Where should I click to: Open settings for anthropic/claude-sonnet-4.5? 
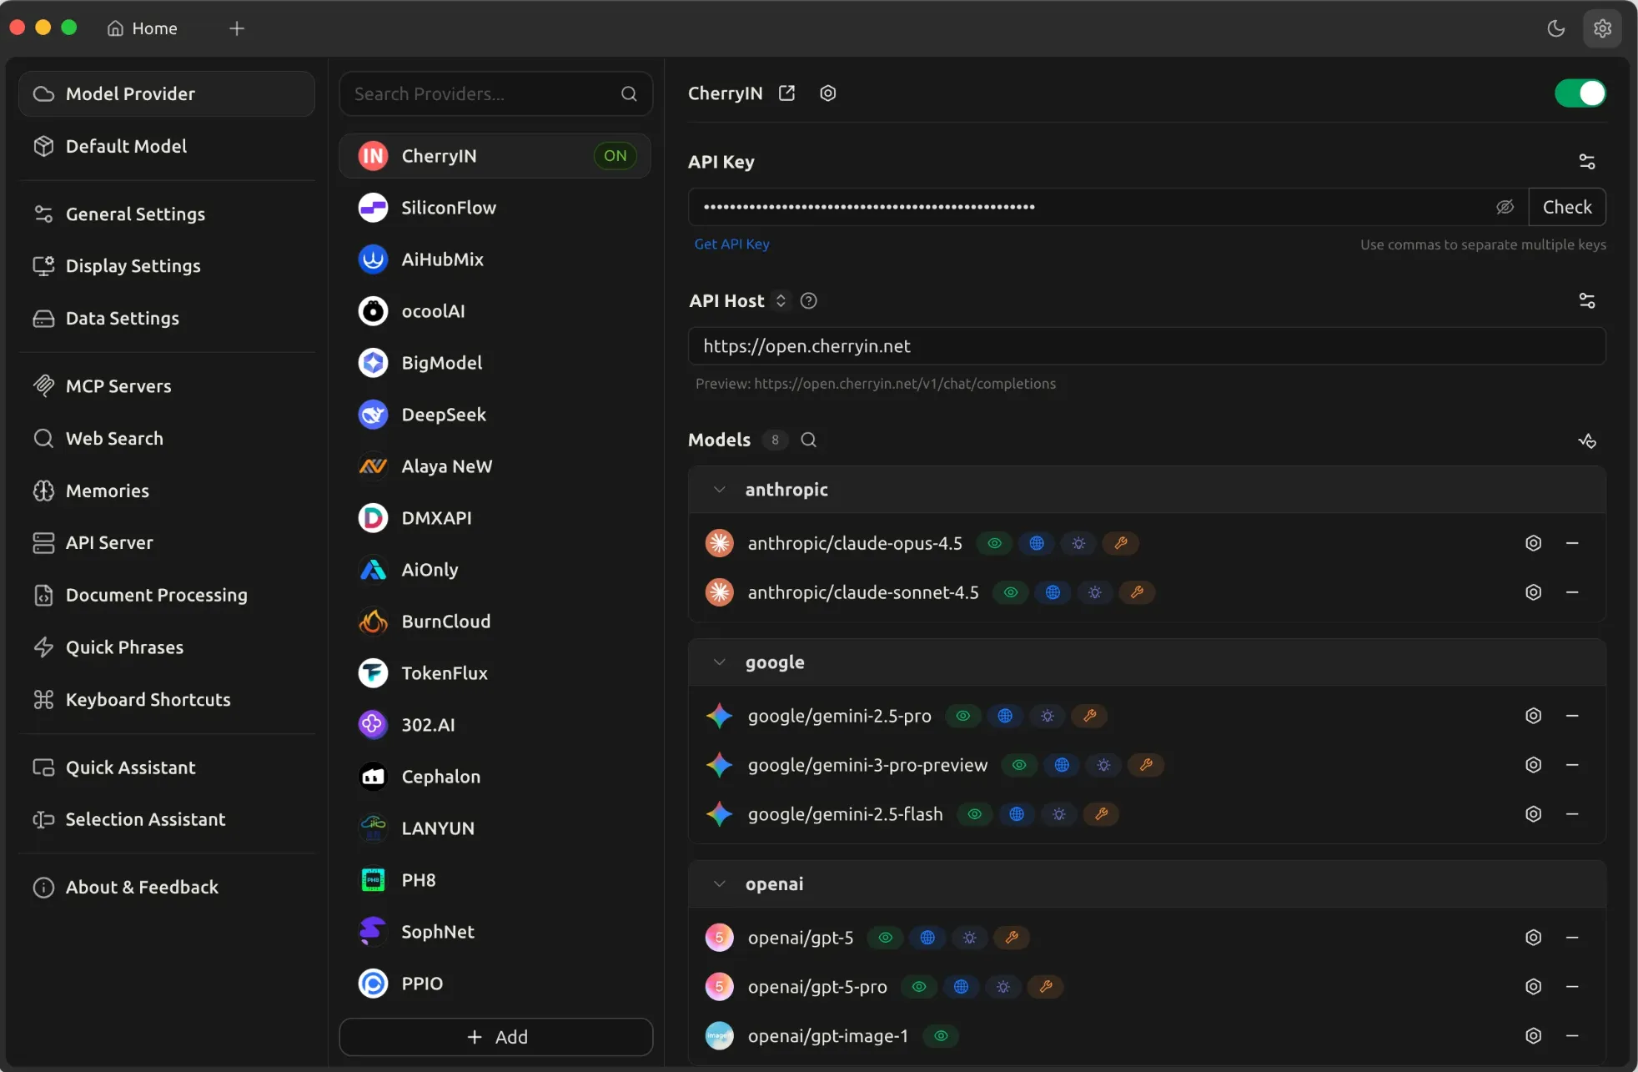[1533, 592]
